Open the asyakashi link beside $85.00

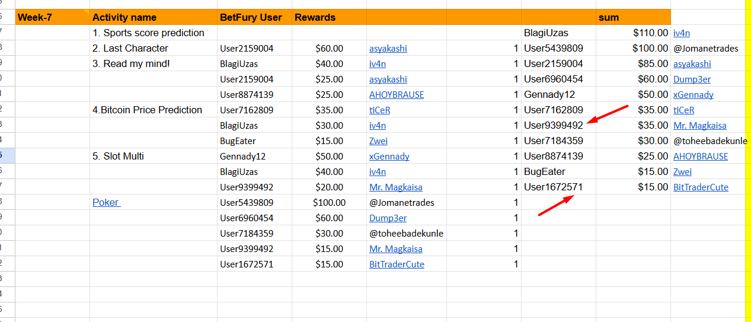coord(692,64)
